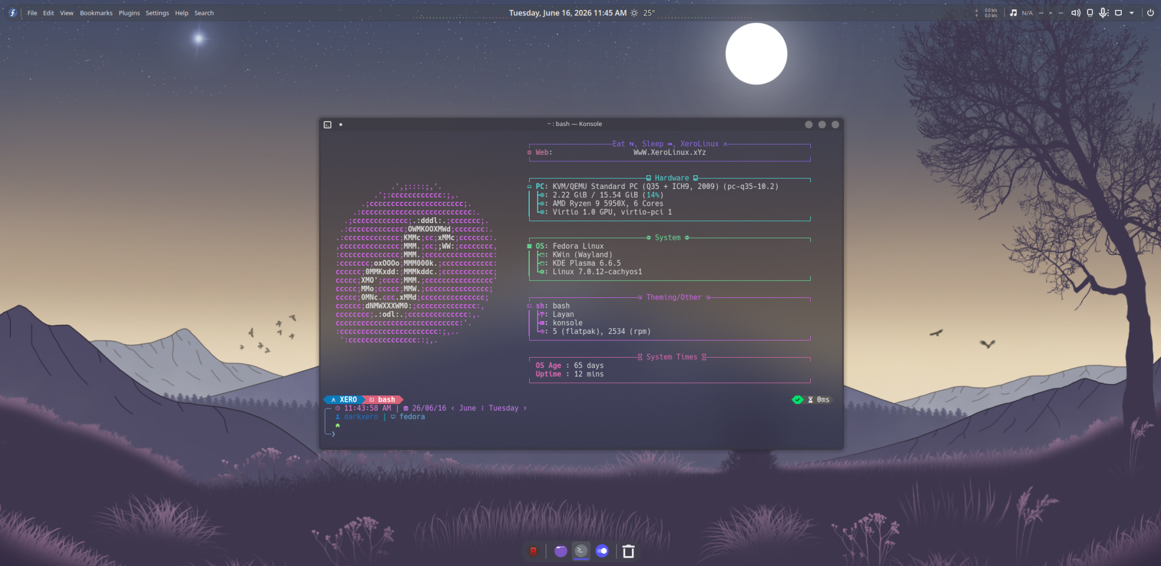Screen dimensions: 1161x566
Task: Open the Settings menu
Action: tap(157, 13)
